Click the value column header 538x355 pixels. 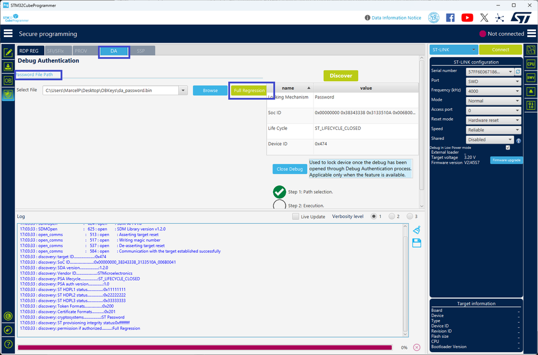[366, 88]
